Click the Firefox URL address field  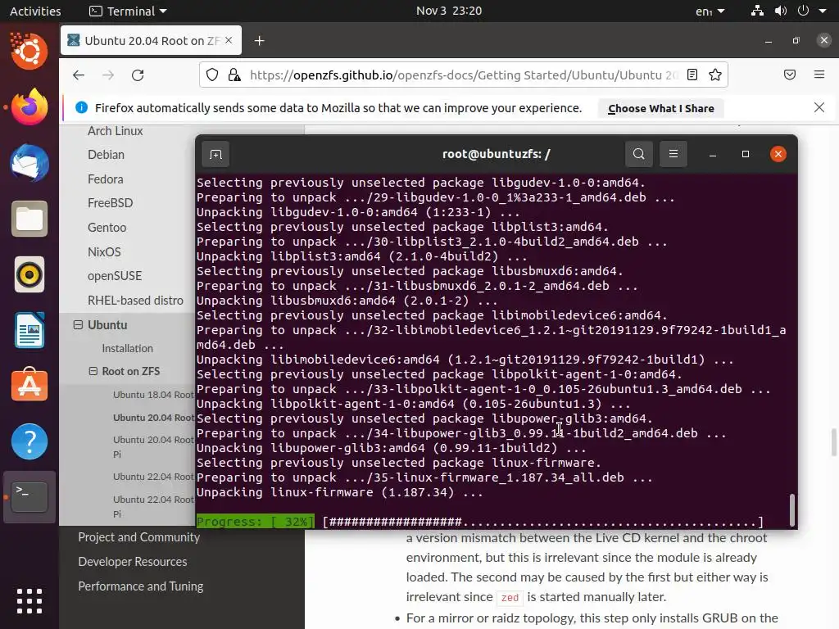tap(464, 75)
